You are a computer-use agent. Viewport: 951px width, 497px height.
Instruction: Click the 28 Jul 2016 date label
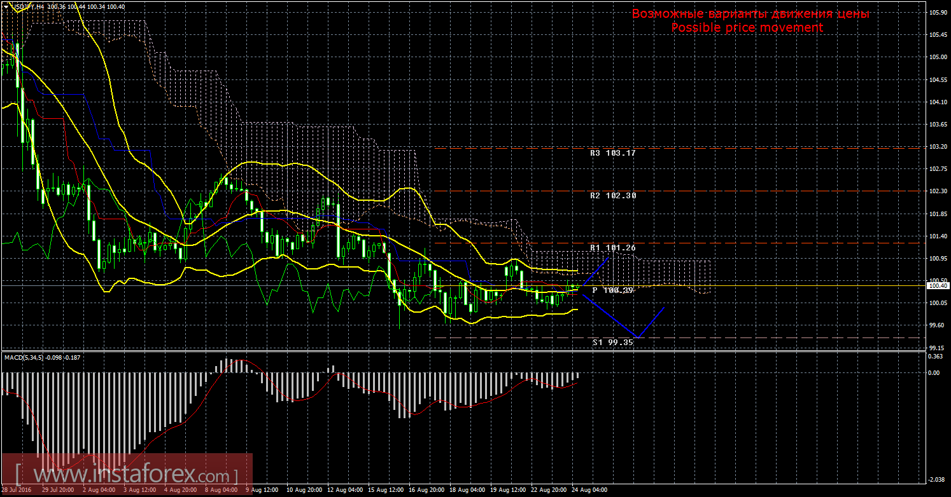pos(18,491)
